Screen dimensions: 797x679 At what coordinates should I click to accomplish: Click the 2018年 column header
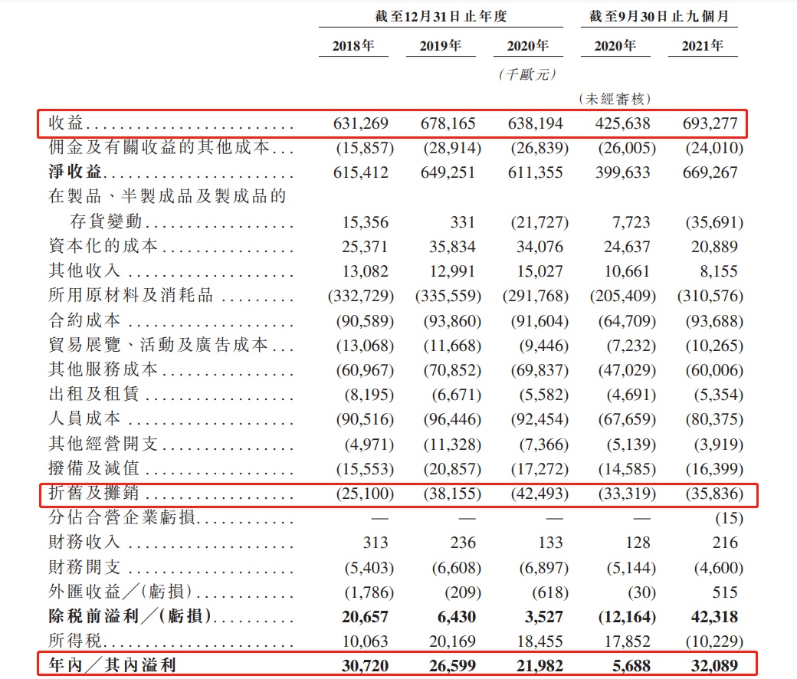pyautogui.click(x=353, y=46)
